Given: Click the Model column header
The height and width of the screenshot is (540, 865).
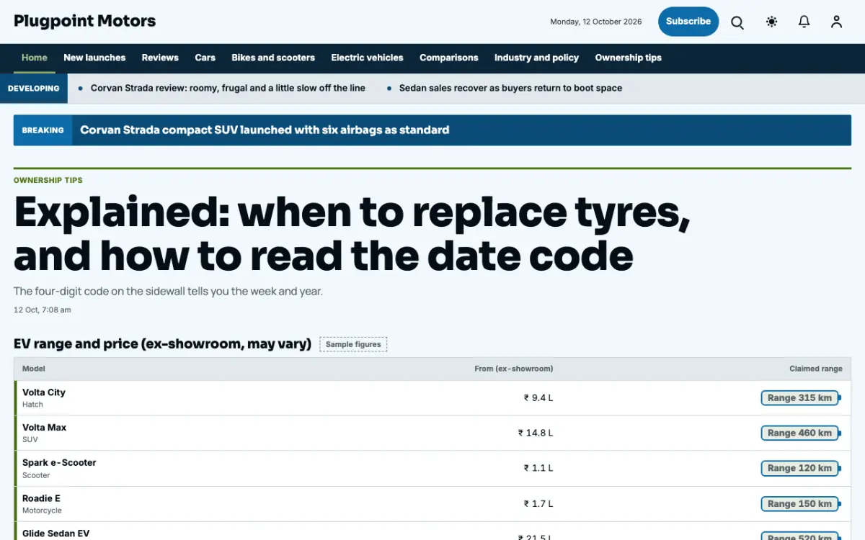Looking at the screenshot, I should click(34, 369).
